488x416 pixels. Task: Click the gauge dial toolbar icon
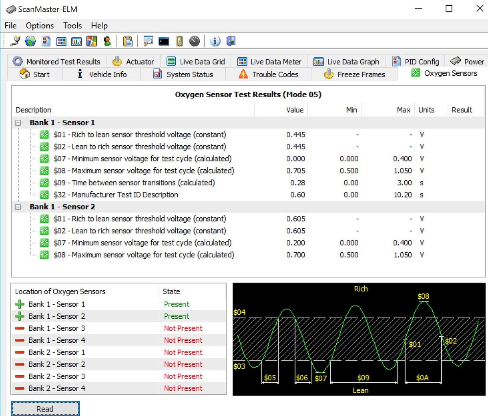195,41
